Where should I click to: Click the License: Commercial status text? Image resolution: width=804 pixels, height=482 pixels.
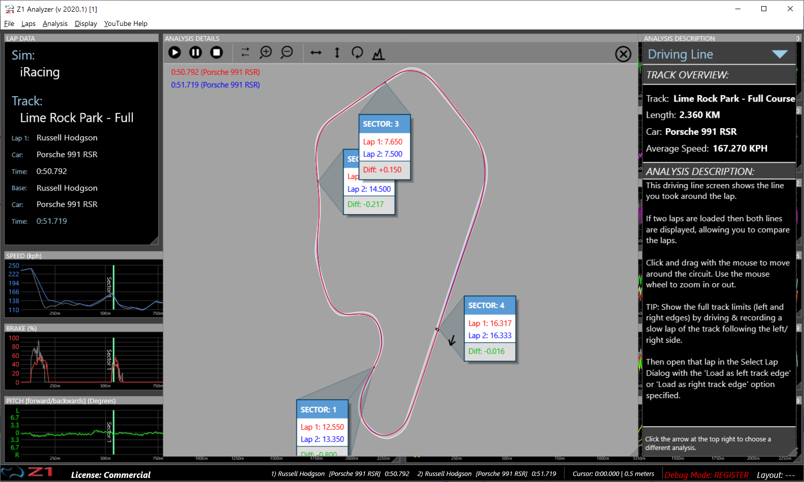111,475
